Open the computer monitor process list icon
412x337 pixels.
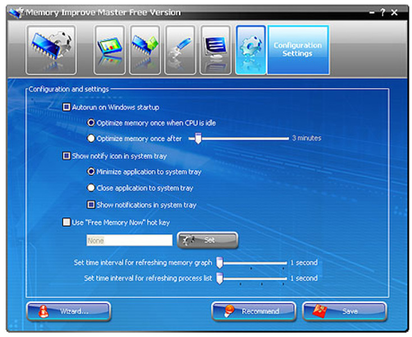pos(215,50)
